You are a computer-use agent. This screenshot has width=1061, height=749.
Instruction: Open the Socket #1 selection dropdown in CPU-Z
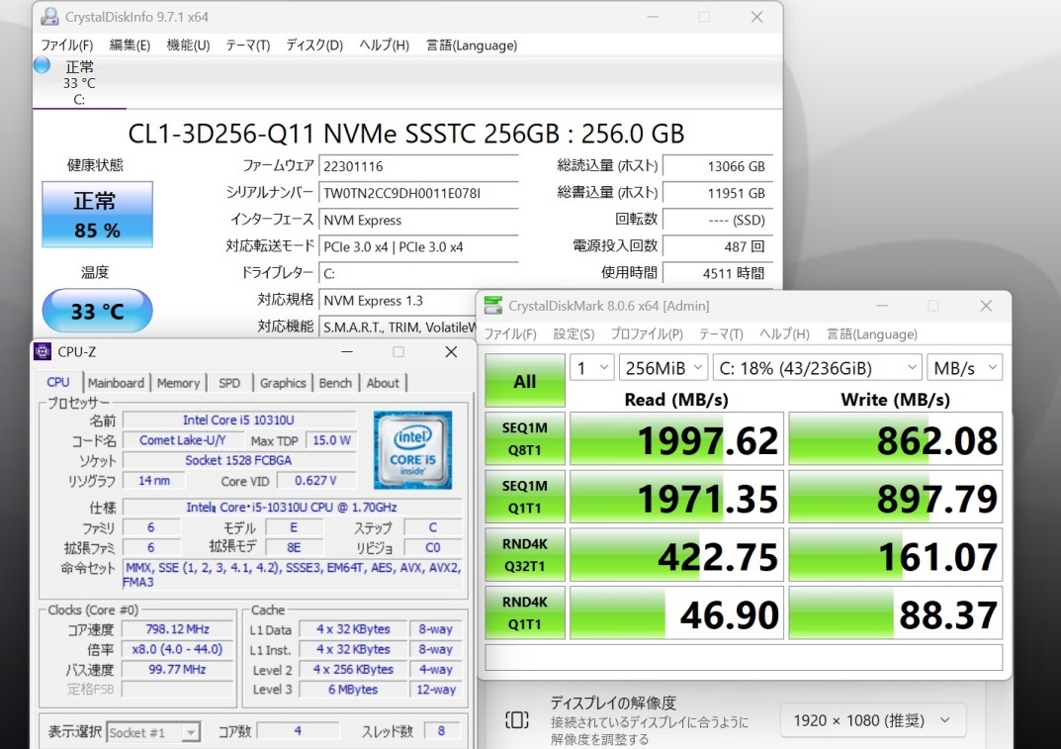(153, 732)
